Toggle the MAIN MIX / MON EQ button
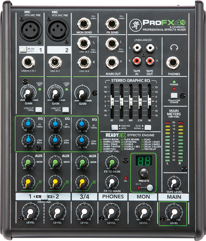Viewport: 206px width, 241px height. [115, 127]
